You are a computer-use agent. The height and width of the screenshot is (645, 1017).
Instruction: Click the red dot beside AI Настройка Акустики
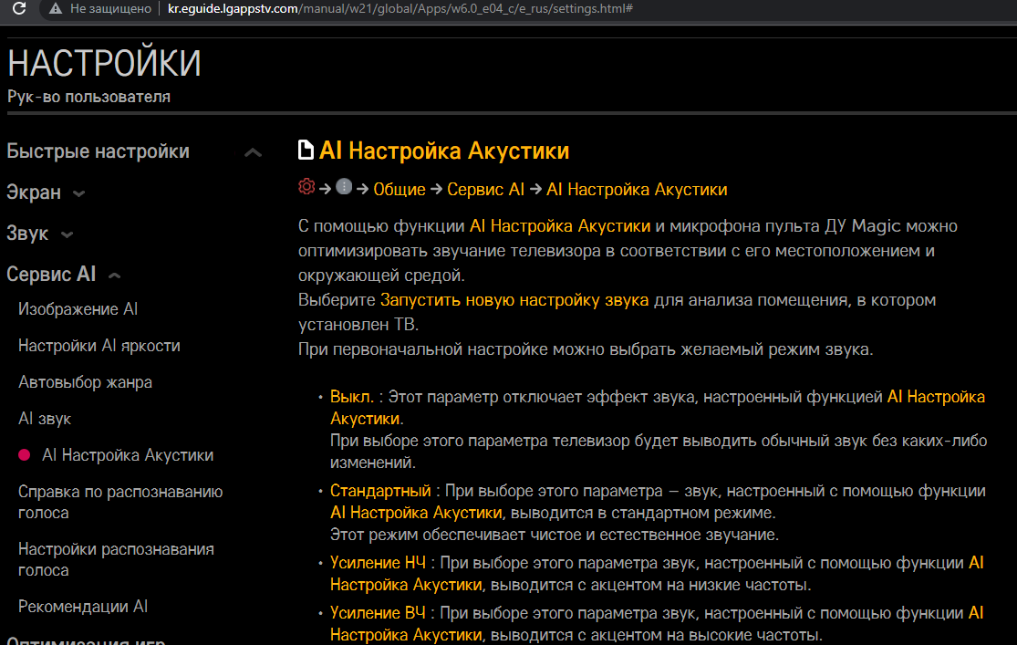(x=25, y=455)
